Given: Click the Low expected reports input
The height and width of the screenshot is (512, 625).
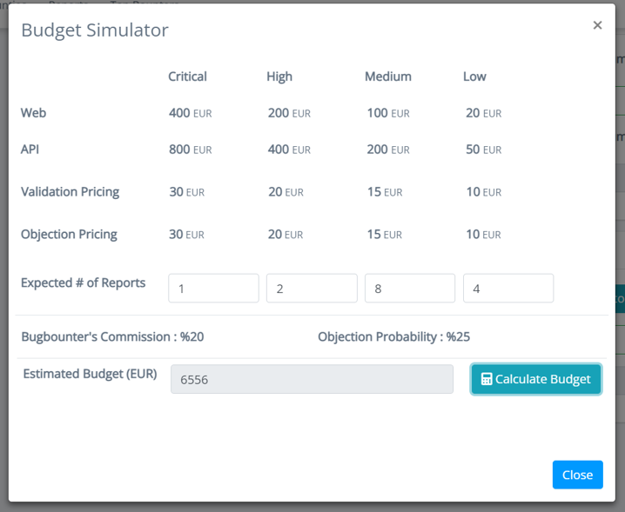Looking at the screenshot, I should click(508, 289).
